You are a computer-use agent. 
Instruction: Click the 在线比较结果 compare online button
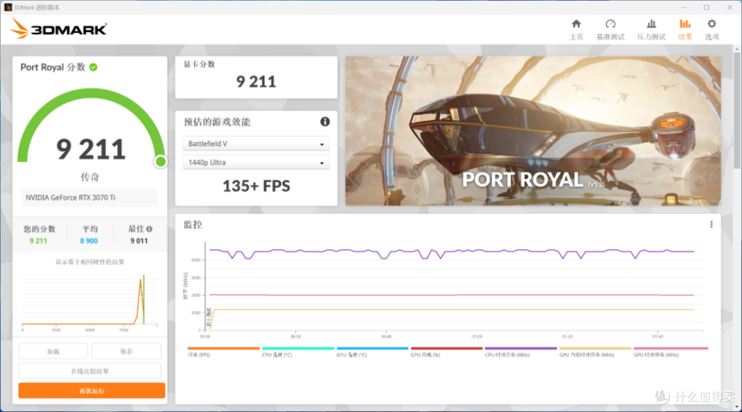point(90,371)
